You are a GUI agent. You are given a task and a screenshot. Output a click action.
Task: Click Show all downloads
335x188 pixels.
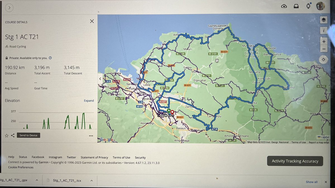pos(312,182)
